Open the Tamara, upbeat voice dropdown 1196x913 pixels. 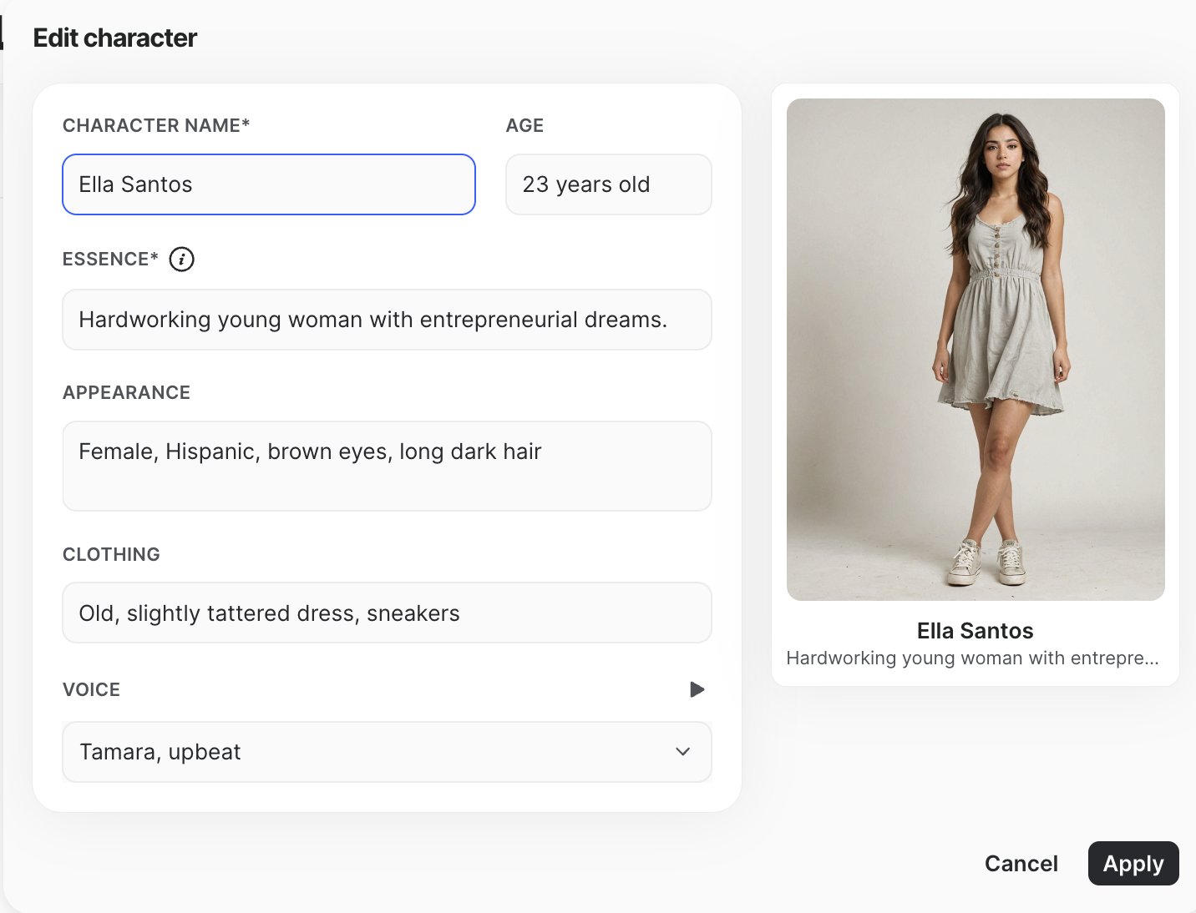coord(387,752)
